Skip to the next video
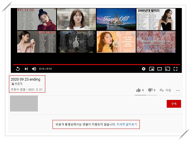The height and width of the screenshot is (141, 191). pos(26,69)
